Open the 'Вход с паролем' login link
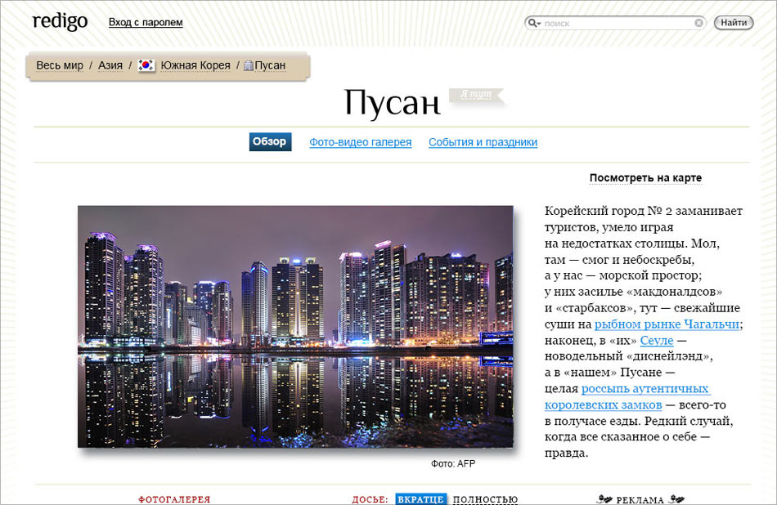The image size is (777, 505). (x=146, y=22)
